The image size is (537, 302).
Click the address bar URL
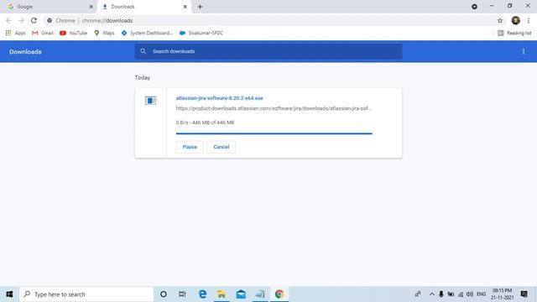click(x=107, y=20)
